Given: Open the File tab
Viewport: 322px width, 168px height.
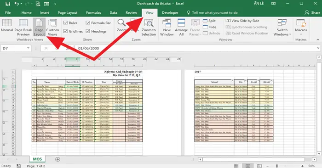Looking at the screenshot, I should 8,13.
